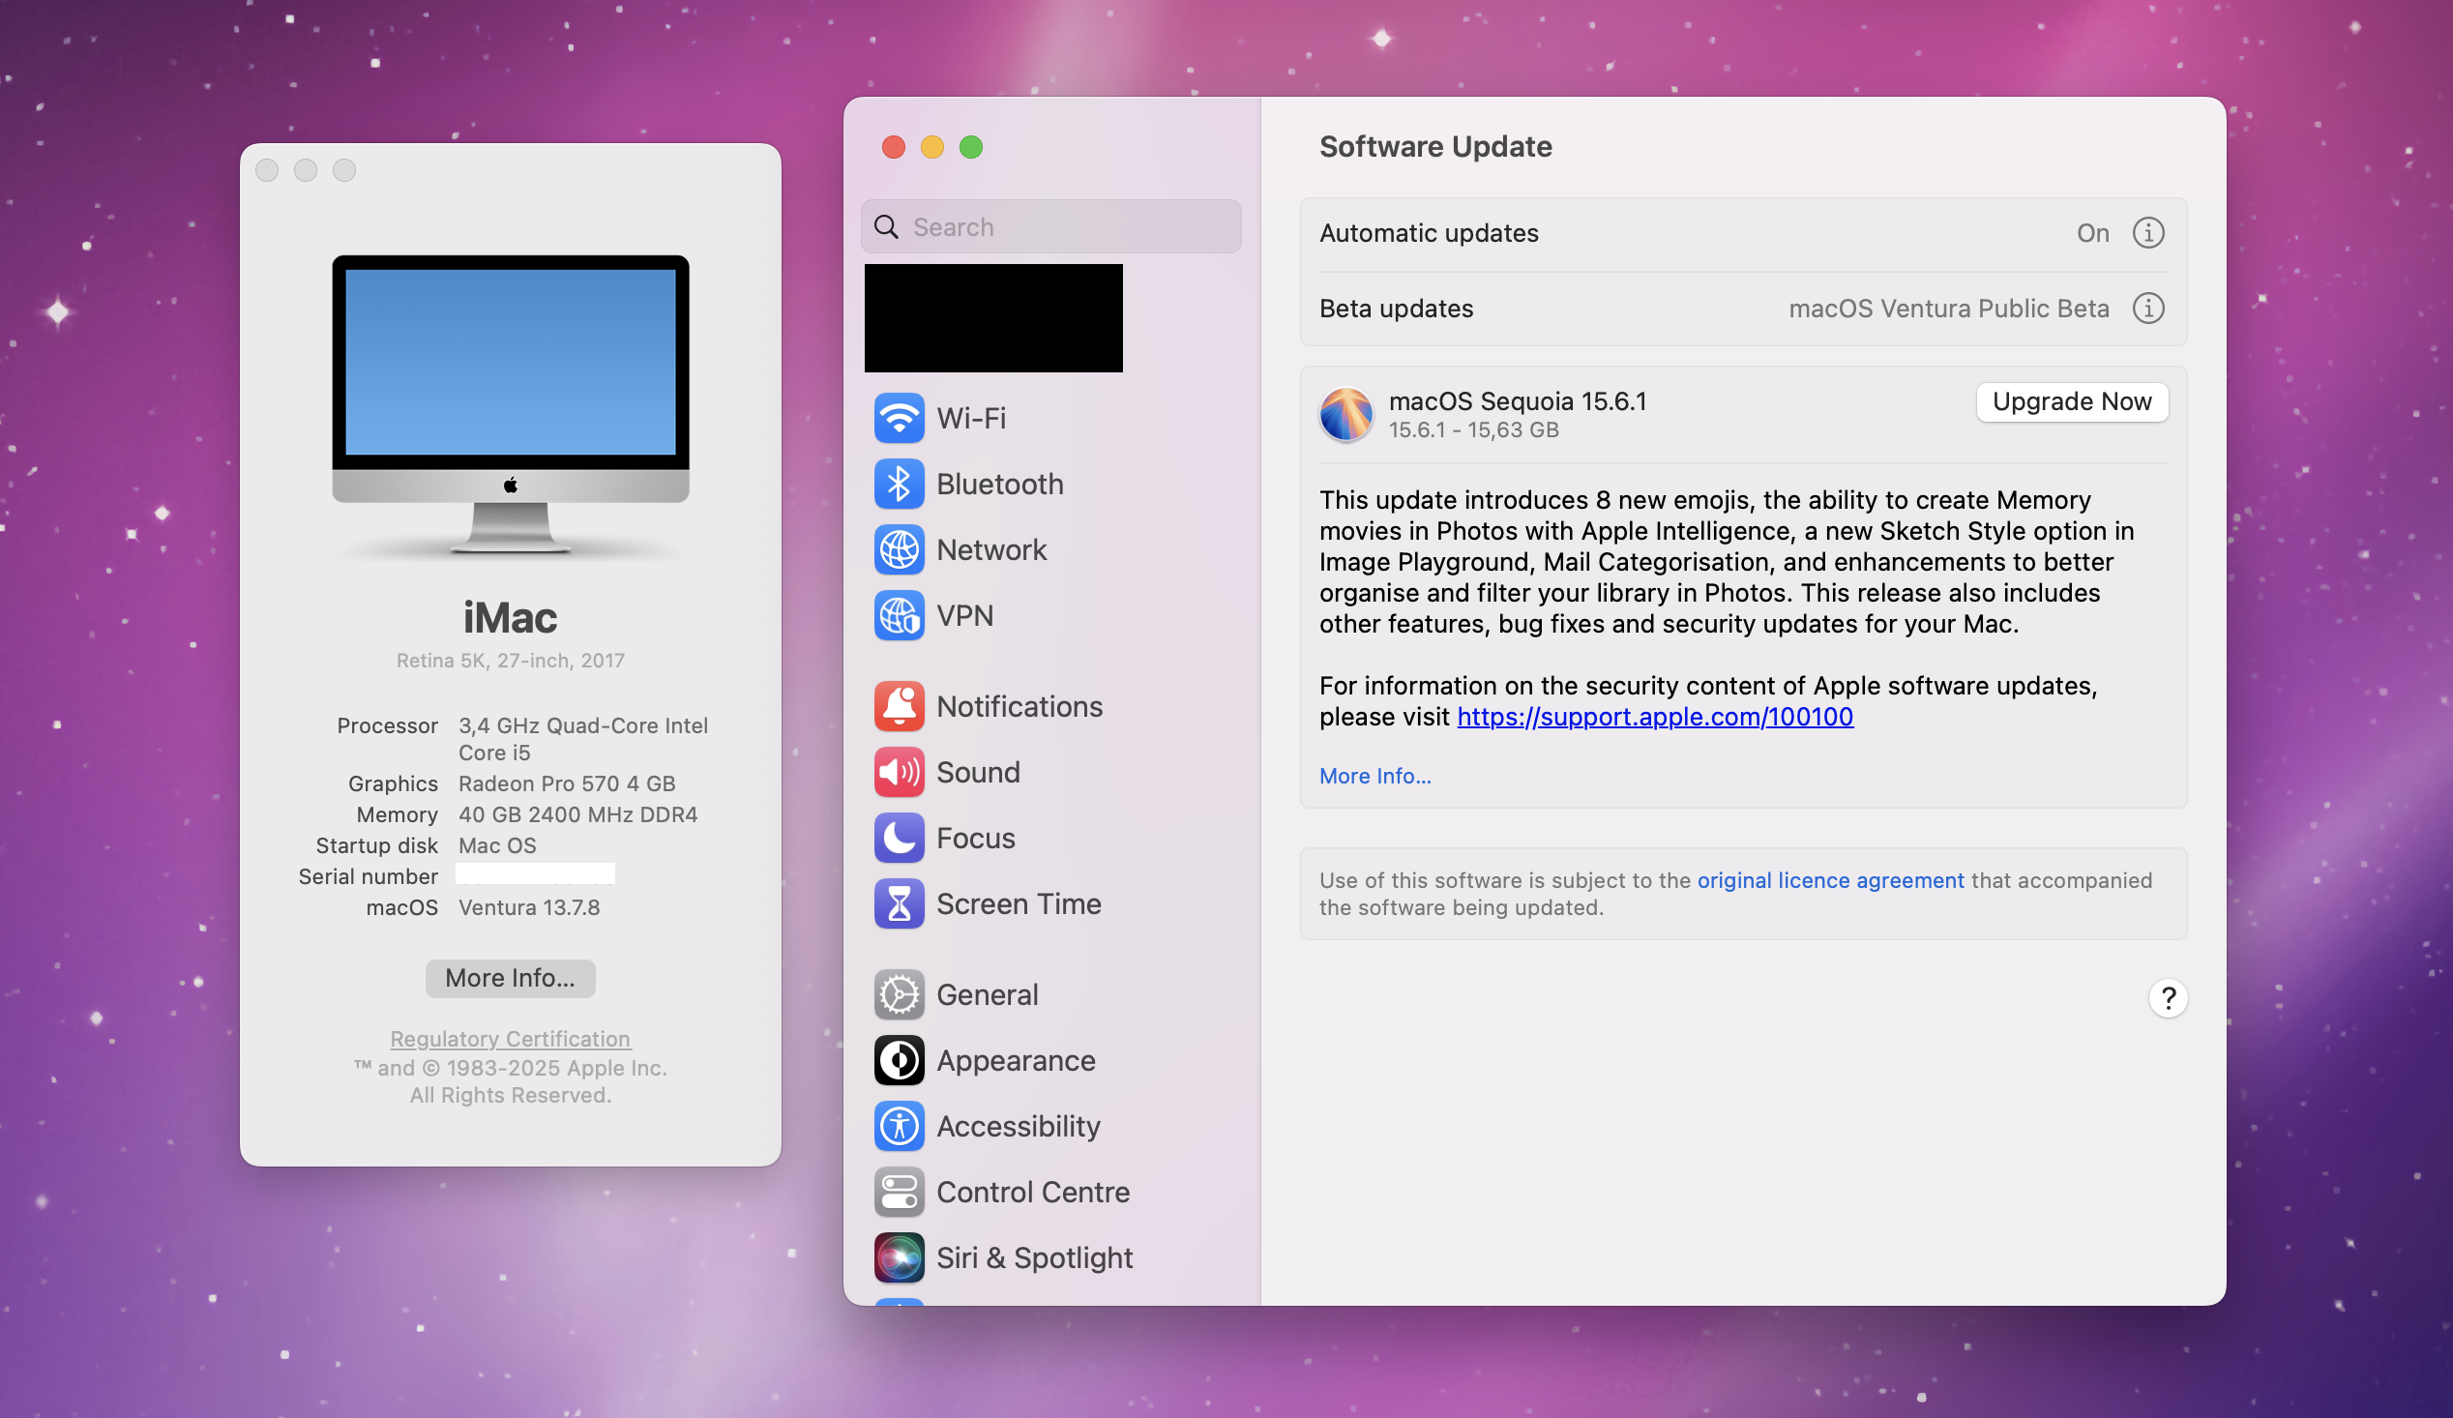Switch to Appearance settings pane
2453x1418 pixels.
click(x=1016, y=1061)
